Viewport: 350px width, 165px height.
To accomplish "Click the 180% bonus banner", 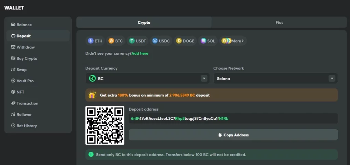I will 212,95.
